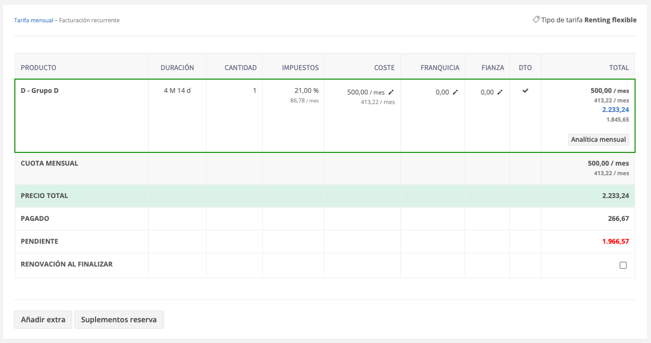Select the PRECIO TOTAL highlighted row

(325, 196)
